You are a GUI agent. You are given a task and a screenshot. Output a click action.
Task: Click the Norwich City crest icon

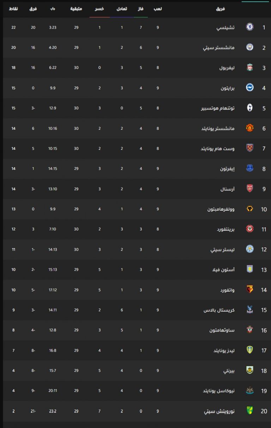pyautogui.click(x=249, y=411)
